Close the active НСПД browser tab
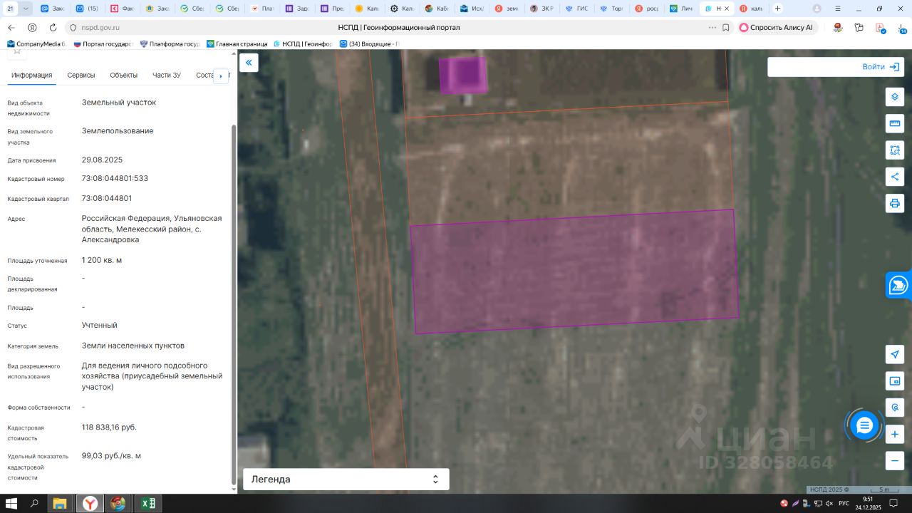The height and width of the screenshot is (513, 912). [x=728, y=9]
